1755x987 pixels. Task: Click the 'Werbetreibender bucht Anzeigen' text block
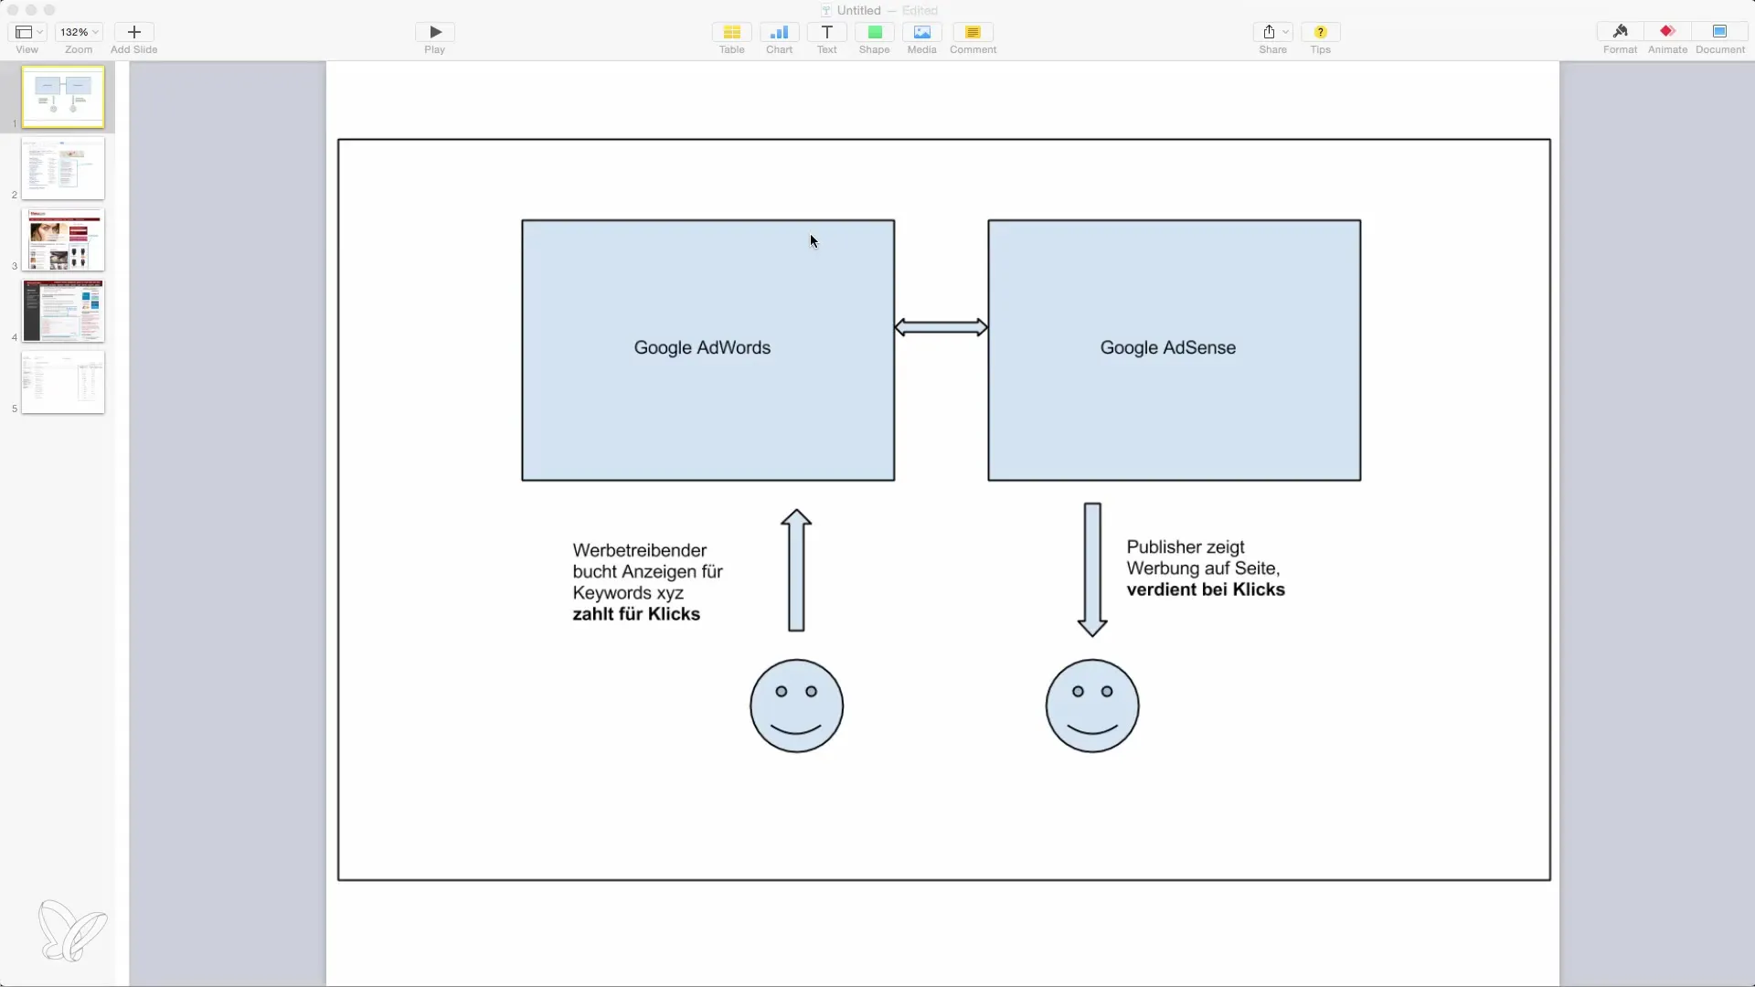coord(647,582)
